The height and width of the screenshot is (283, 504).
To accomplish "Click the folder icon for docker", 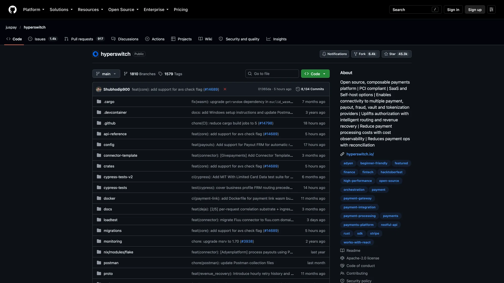I will (x=99, y=198).
